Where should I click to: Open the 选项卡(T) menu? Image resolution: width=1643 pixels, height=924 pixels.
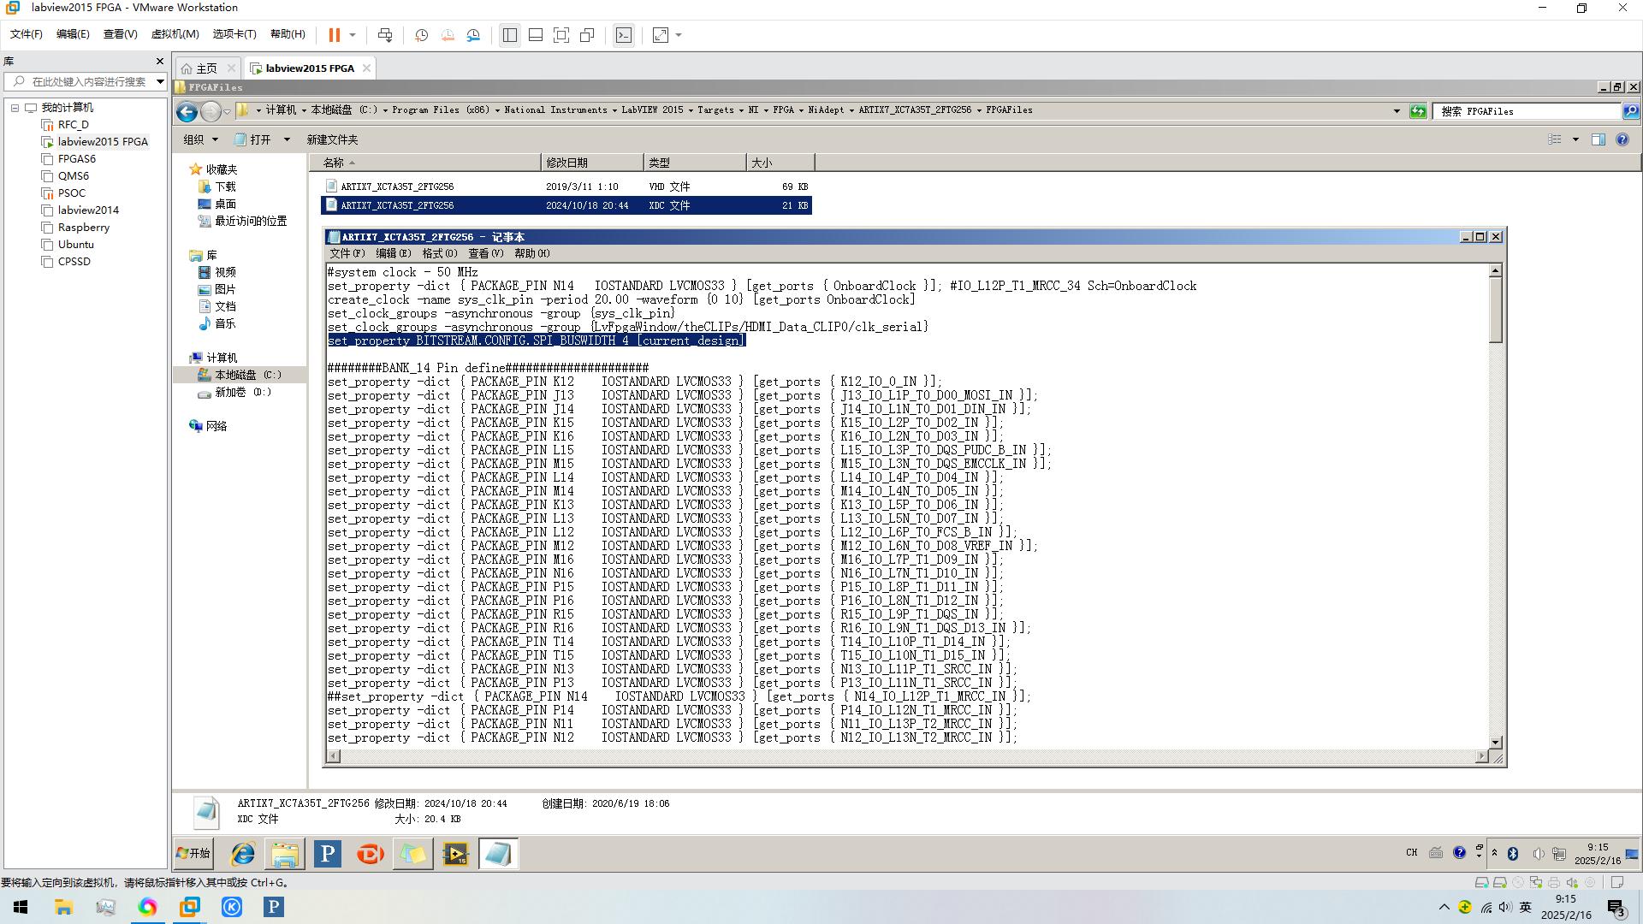234,34
